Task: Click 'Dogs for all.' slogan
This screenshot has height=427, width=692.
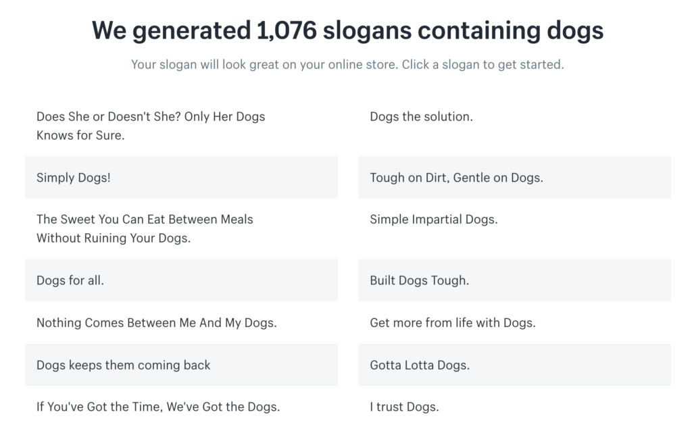Action: tap(70, 280)
